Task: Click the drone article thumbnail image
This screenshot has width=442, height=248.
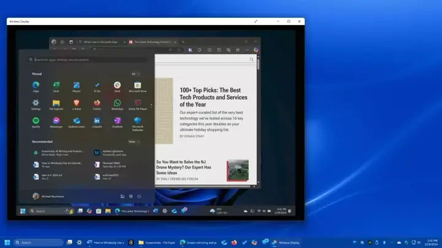Action: pyautogui.click(x=238, y=170)
